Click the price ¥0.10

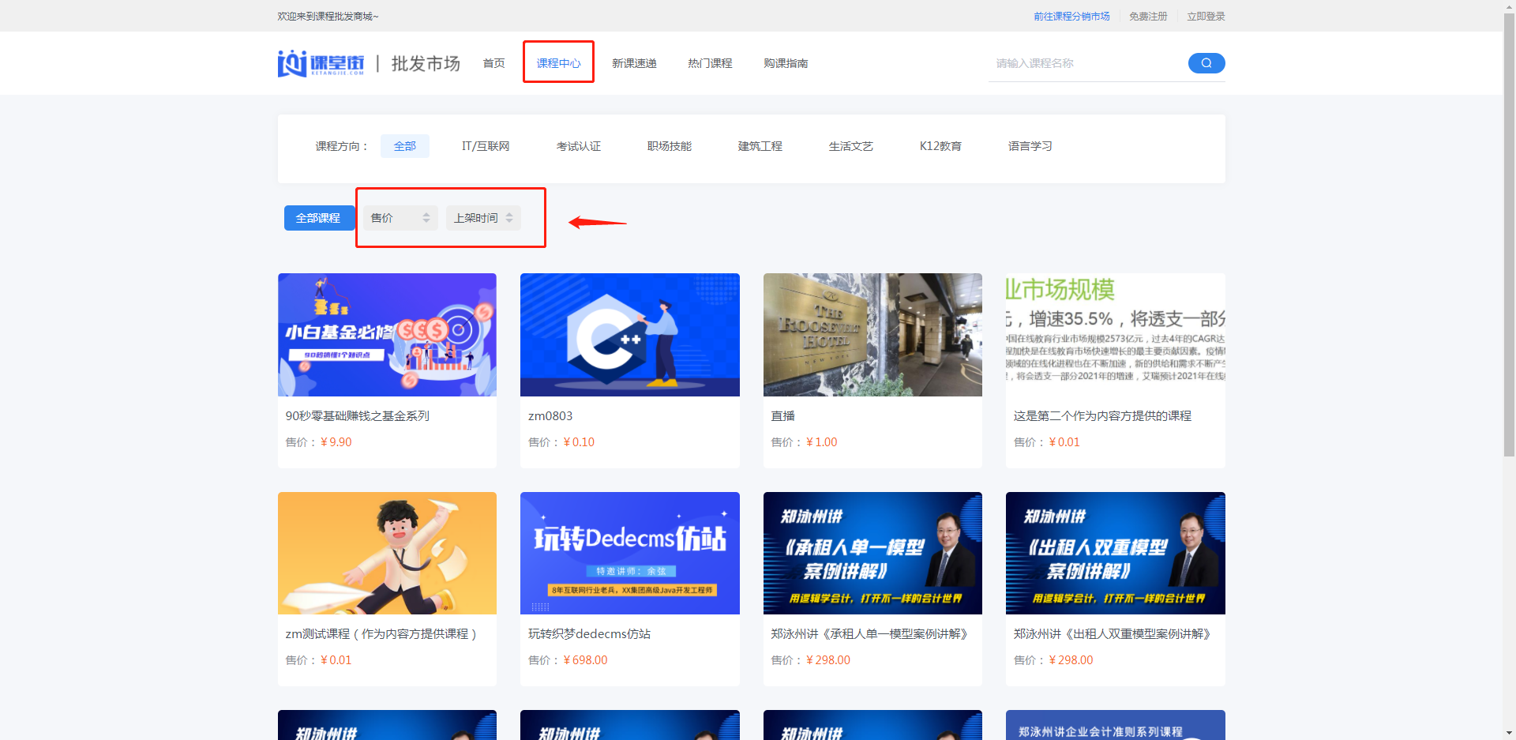[579, 442]
